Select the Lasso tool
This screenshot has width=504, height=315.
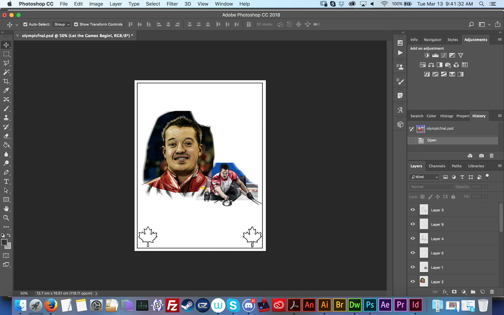(x=6, y=63)
